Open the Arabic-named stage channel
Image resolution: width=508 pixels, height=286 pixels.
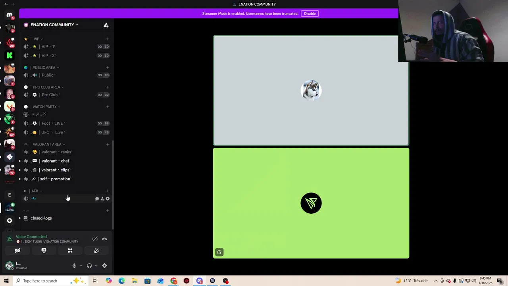(66, 114)
